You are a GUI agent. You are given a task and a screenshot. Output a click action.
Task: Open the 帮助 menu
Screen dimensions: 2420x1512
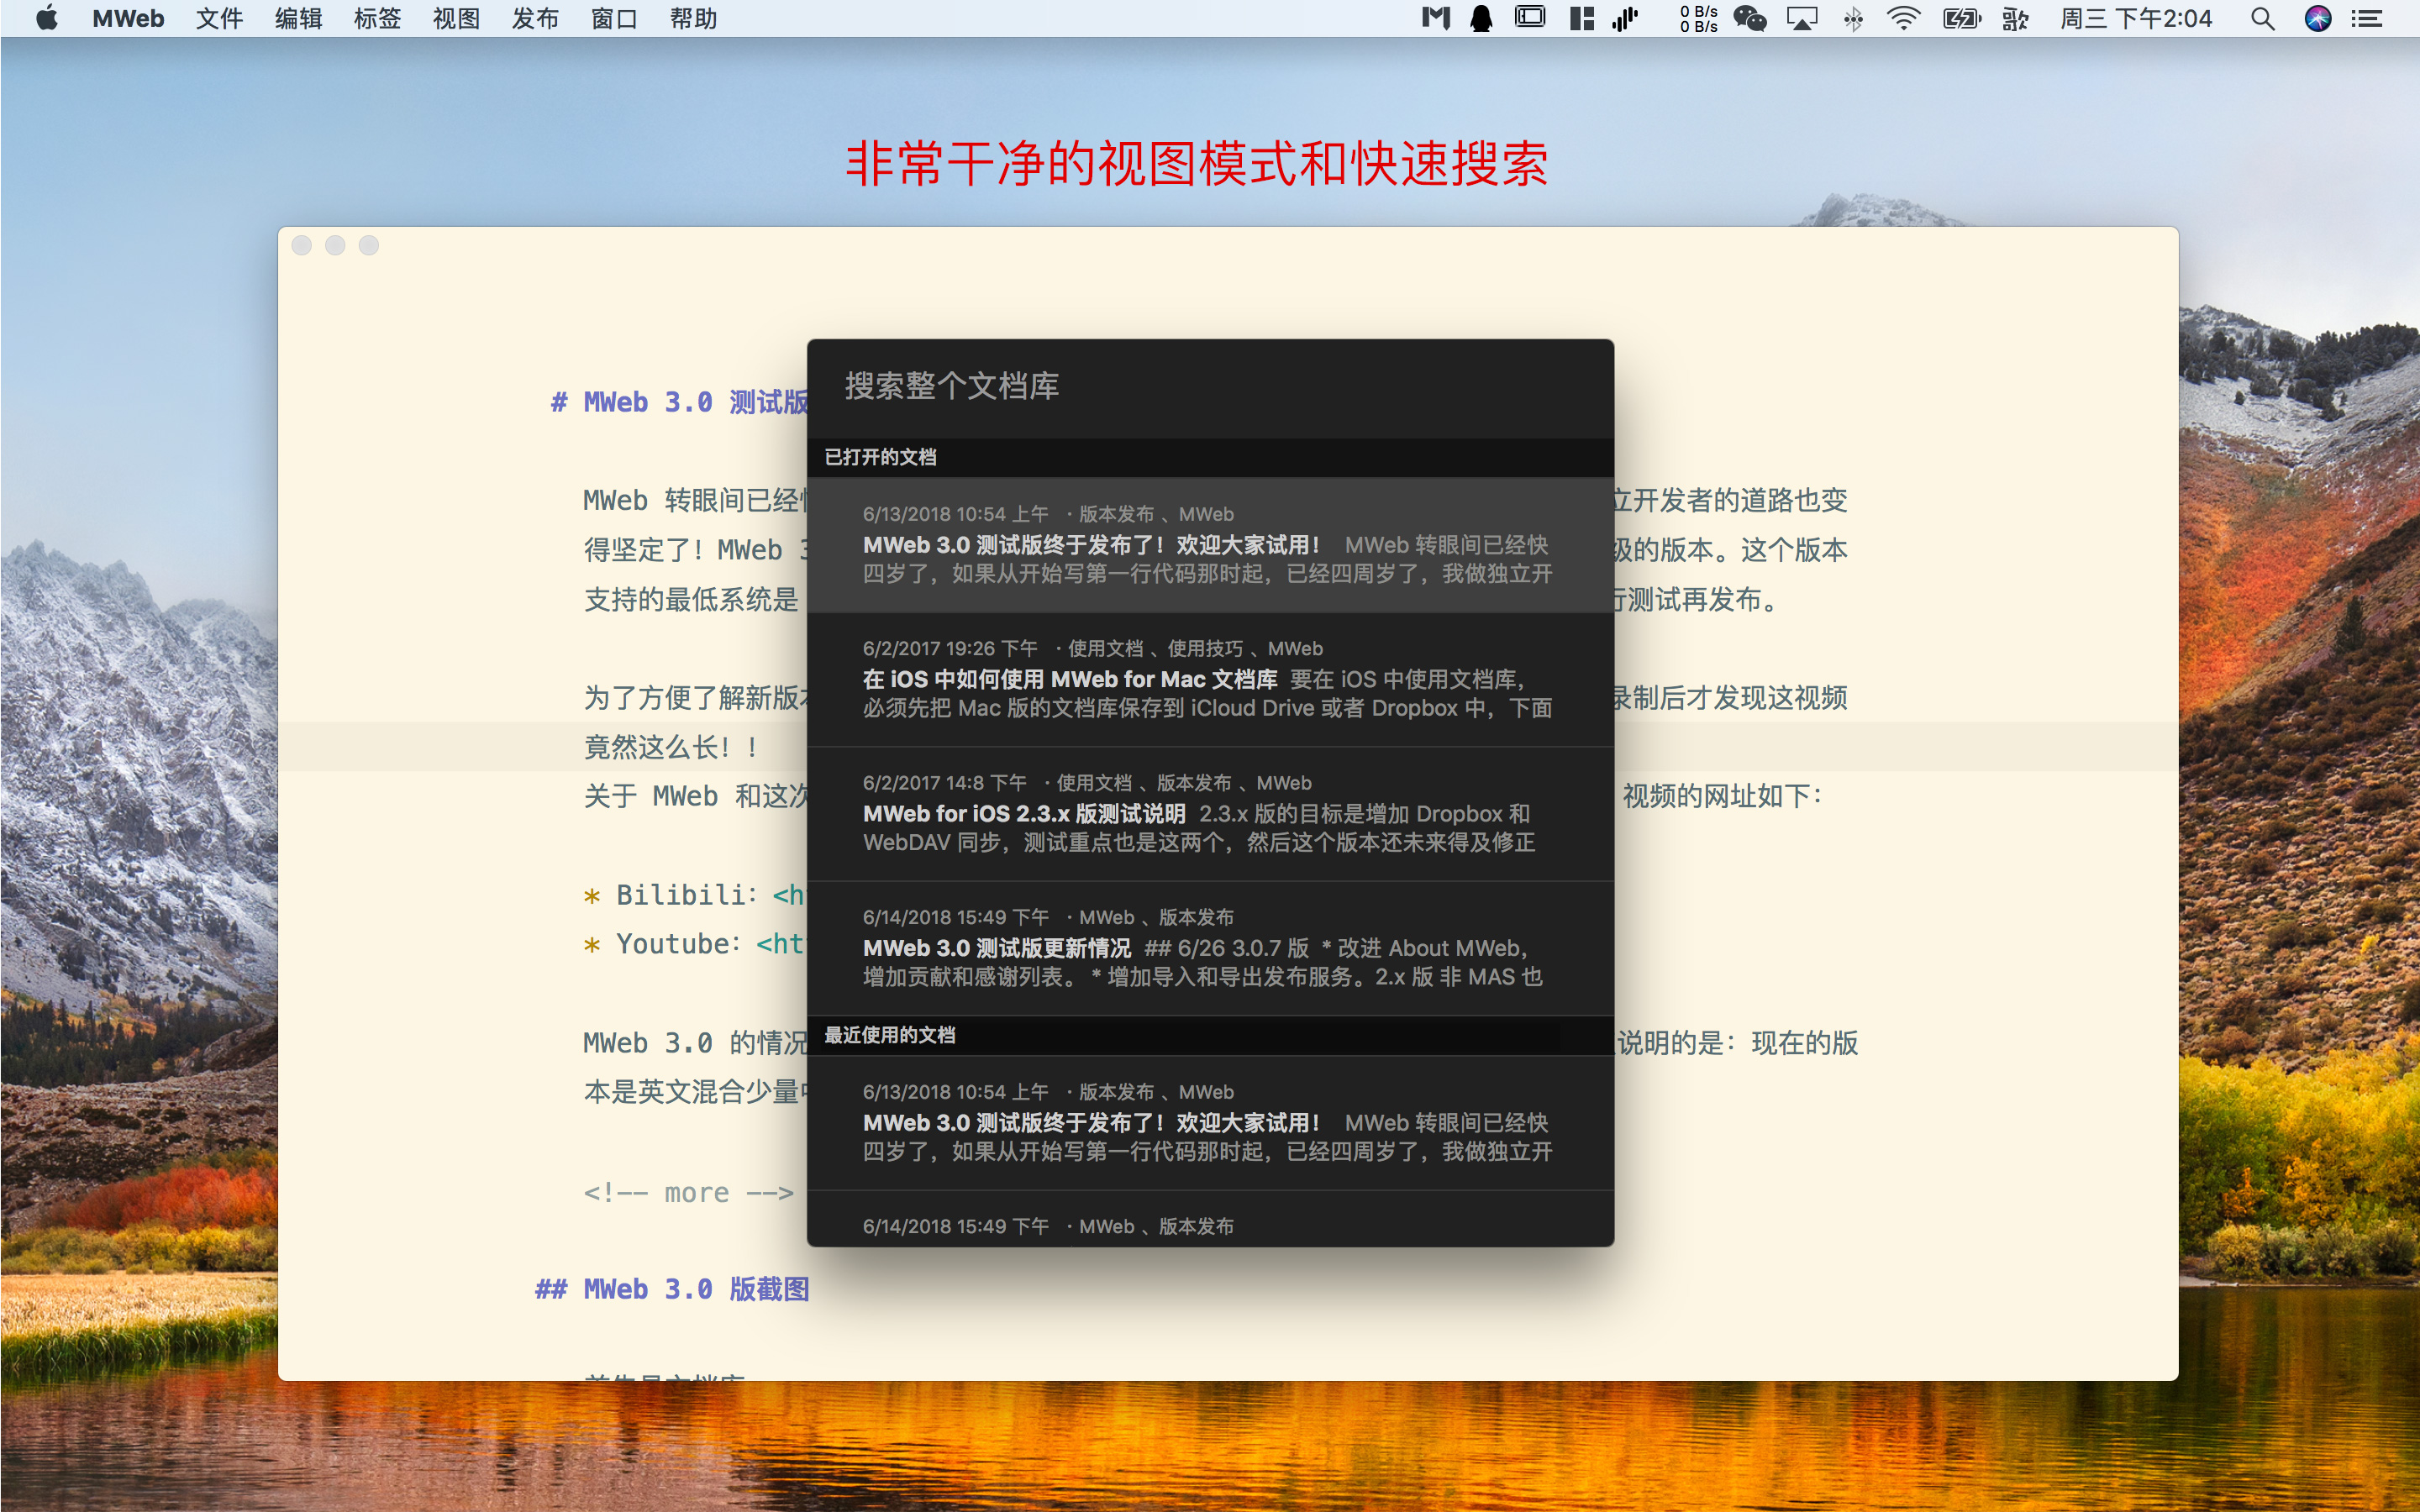coord(693,18)
